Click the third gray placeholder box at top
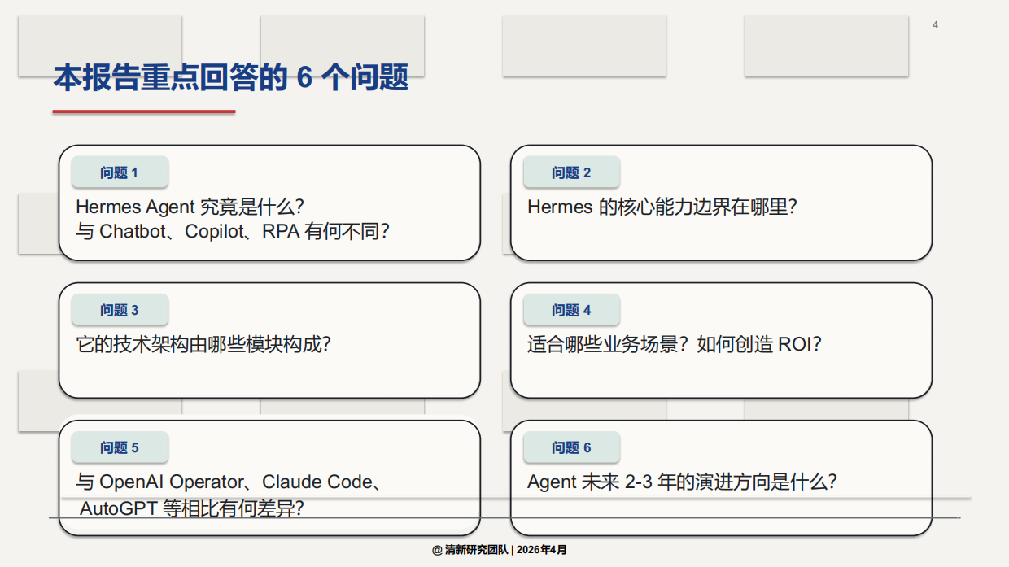 (x=583, y=45)
